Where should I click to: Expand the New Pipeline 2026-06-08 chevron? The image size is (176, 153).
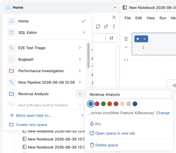tap(80, 82)
